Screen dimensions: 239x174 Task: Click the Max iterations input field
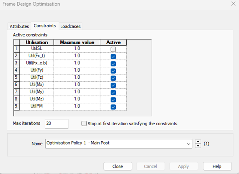pos(56,124)
